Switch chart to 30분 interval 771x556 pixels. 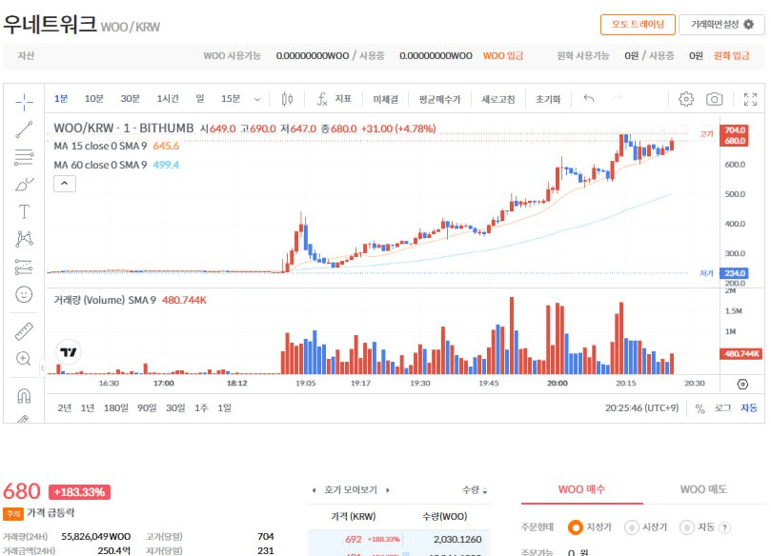click(x=131, y=99)
